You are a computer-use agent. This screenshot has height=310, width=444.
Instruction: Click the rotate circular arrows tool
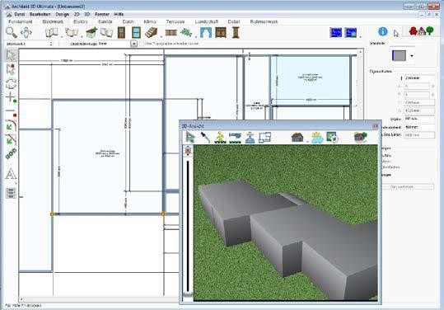11,83
